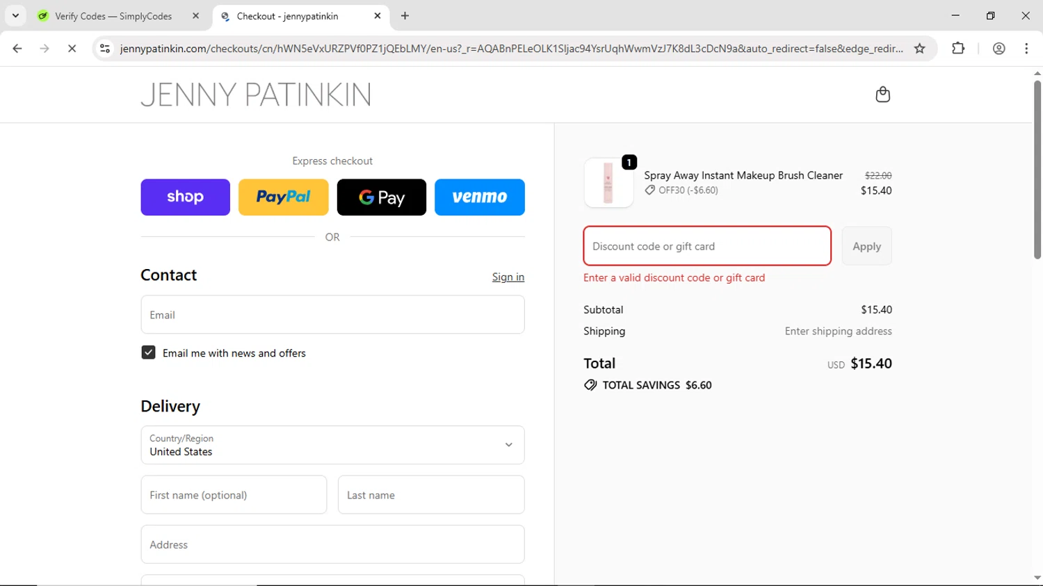Stop page loading with the X button
The image size is (1043, 586).
tap(72, 49)
